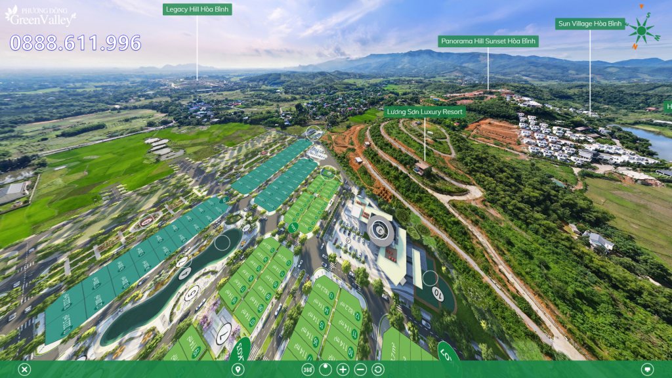Select hotspot marker 4 beside the lake
The width and height of the screenshot is (672, 378).
click(184, 272)
